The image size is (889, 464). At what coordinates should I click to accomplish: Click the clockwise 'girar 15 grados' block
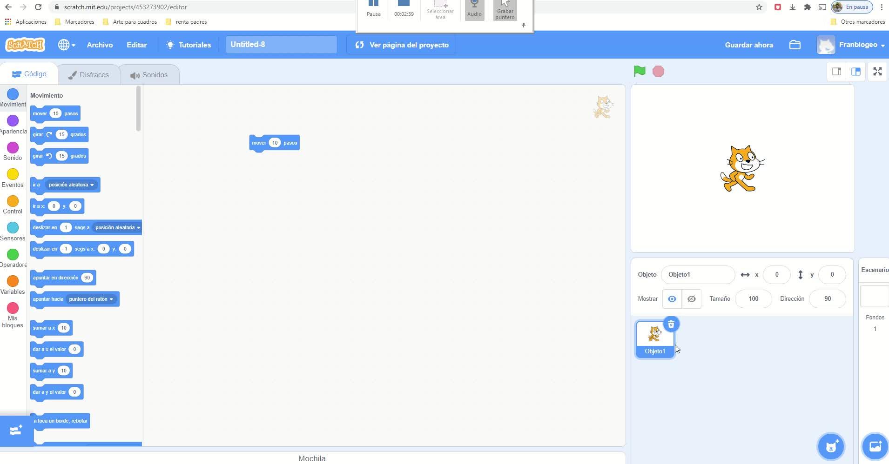(x=59, y=135)
